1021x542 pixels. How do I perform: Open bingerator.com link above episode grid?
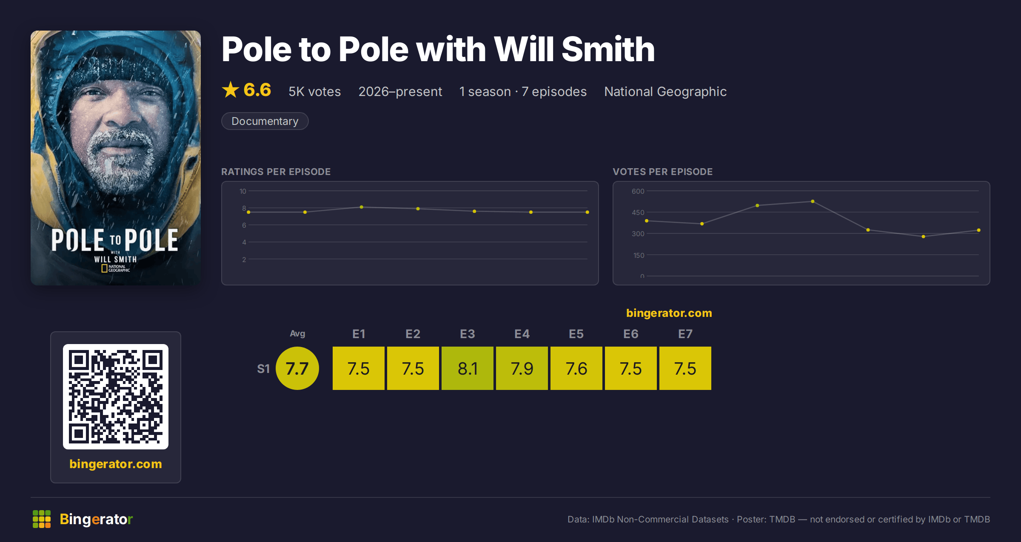click(669, 313)
